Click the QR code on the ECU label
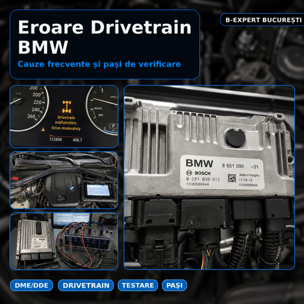 pos(232,178)
